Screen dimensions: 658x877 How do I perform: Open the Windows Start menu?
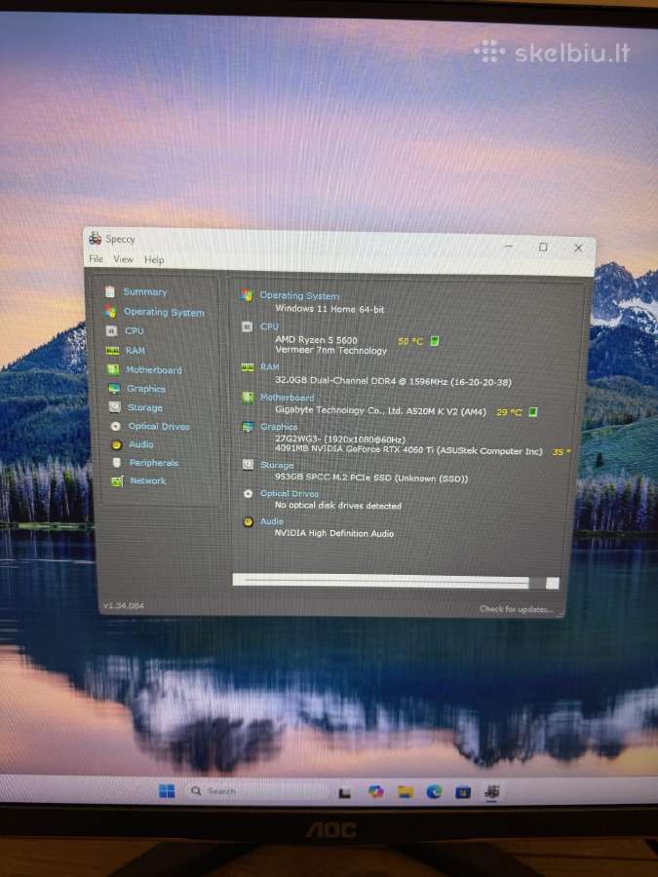[167, 791]
